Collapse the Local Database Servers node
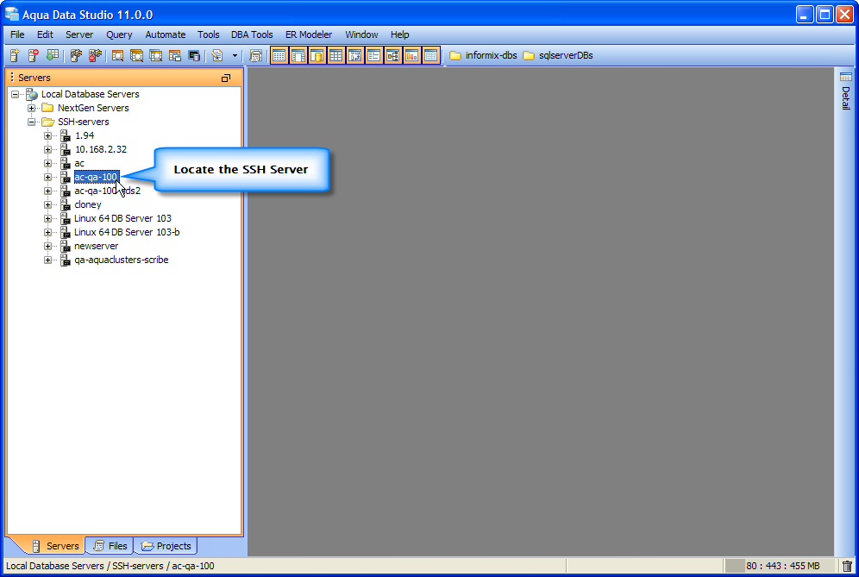Screen dimensions: 859x577 tap(16, 94)
